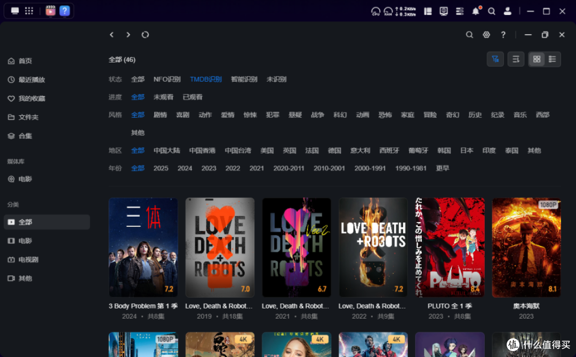Filter region by 美国

pyautogui.click(x=267, y=150)
